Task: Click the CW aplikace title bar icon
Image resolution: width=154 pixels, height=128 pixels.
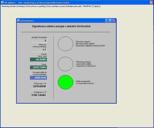Action: pos(2,2)
